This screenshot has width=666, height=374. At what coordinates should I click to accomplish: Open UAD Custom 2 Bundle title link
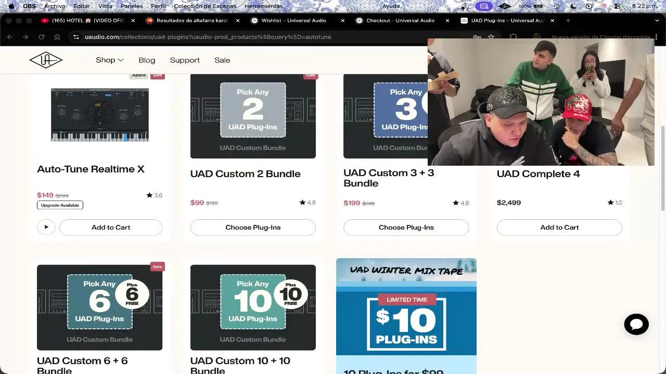click(x=245, y=173)
